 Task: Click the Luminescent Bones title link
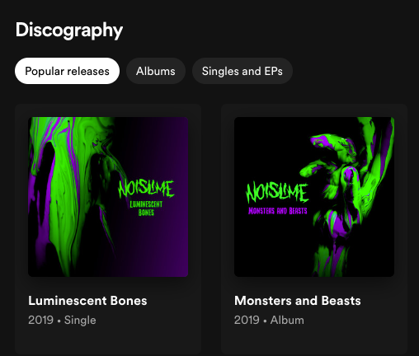87,301
